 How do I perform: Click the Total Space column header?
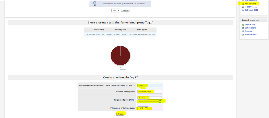click(x=98, y=30)
